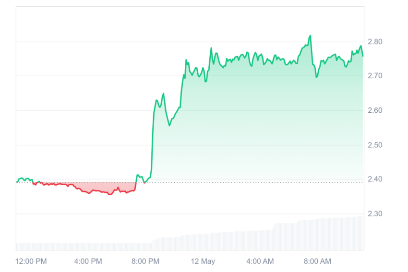Click the 4:00 AM time label

tap(260, 261)
